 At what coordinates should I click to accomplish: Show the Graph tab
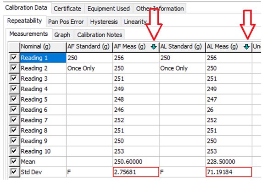click(62, 35)
